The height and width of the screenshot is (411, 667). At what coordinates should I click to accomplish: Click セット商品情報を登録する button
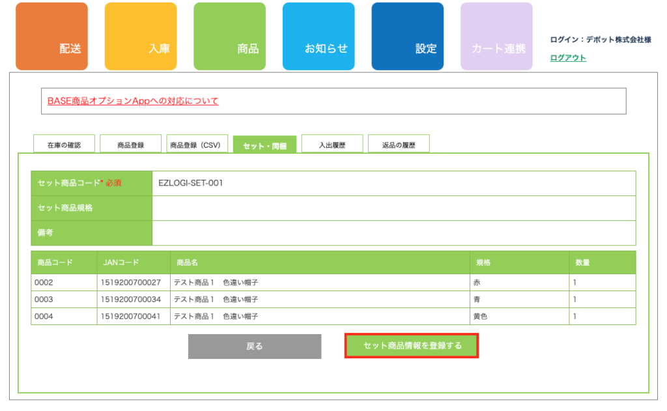[x=412, y=346]
